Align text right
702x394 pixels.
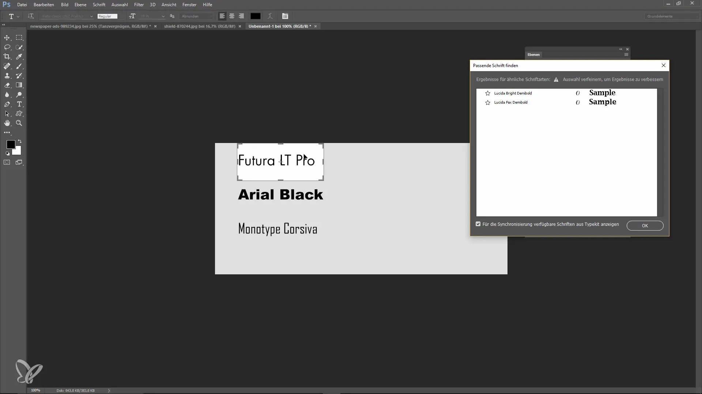(x=241, y=16)
